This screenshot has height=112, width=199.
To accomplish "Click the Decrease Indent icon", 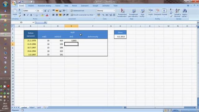I will point(64,15).
